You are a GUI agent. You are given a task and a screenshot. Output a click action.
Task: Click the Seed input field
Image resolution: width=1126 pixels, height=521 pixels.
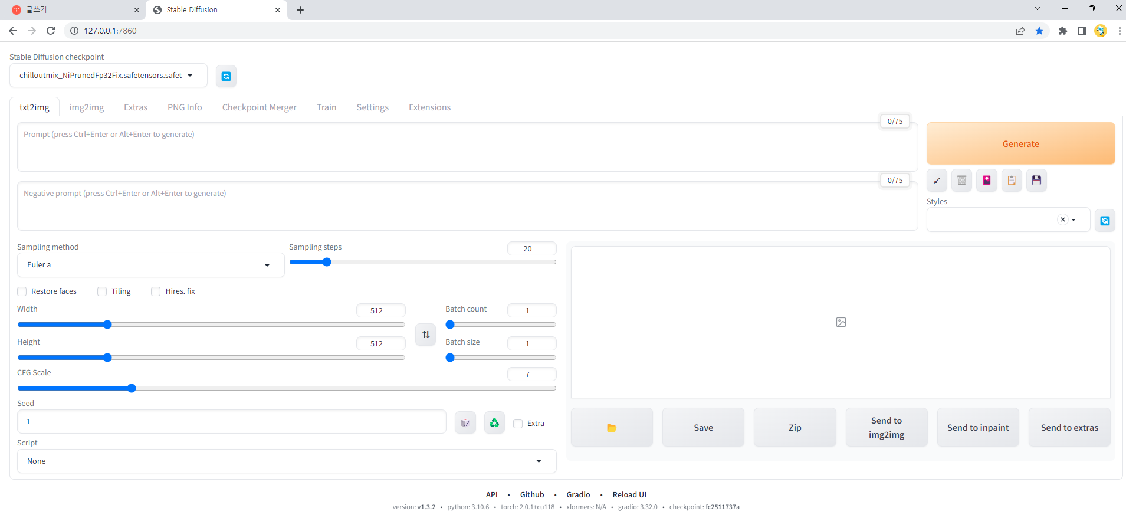[x=231, y=422]
